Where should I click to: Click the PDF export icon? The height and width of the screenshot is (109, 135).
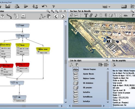[23, 16]
